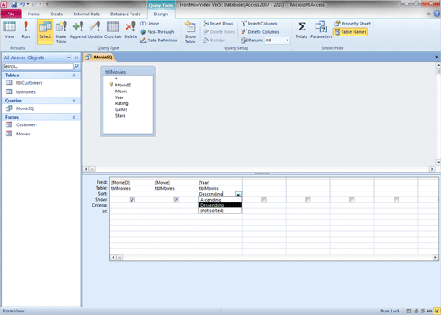Click design grid horizontal scrollbar right arrow
Screen dimensions: 441x315
pyautogui.click(x=435, y=257)
